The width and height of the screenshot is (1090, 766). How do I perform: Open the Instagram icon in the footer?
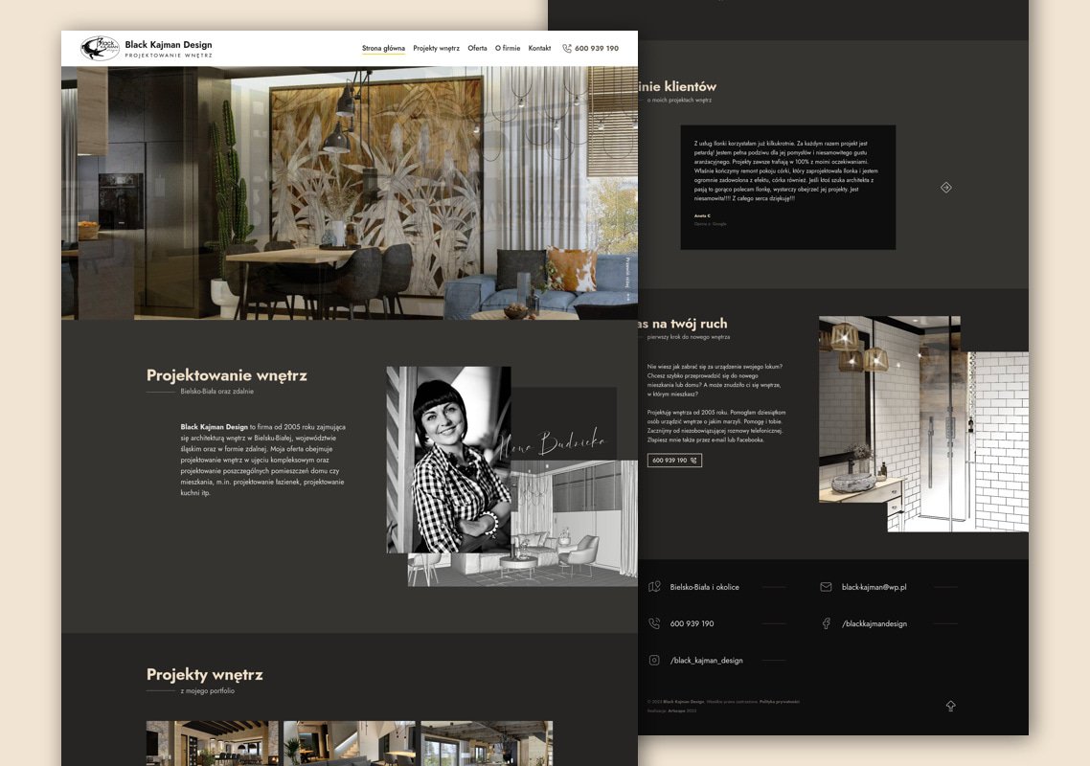coord(654,660)
